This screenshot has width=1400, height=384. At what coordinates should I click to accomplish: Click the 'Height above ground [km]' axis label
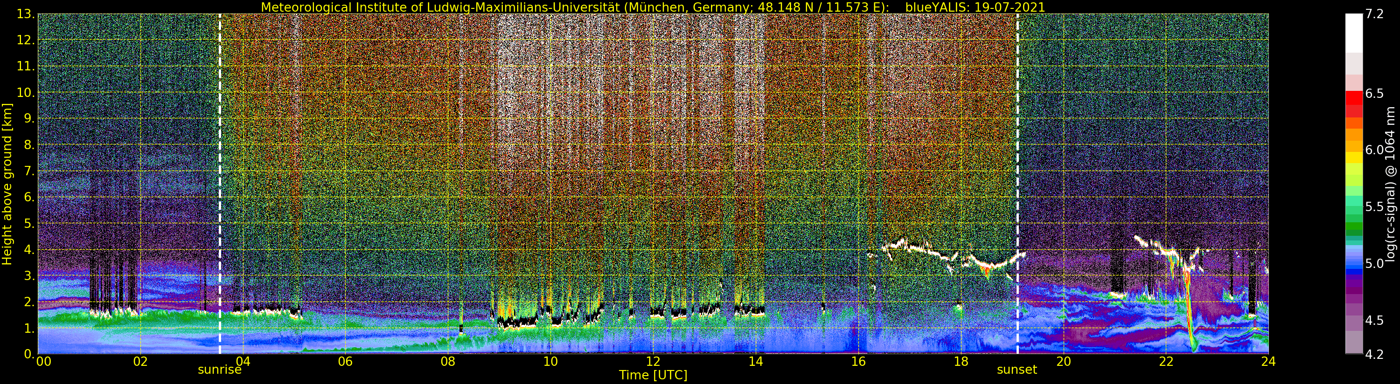[7, 184]
